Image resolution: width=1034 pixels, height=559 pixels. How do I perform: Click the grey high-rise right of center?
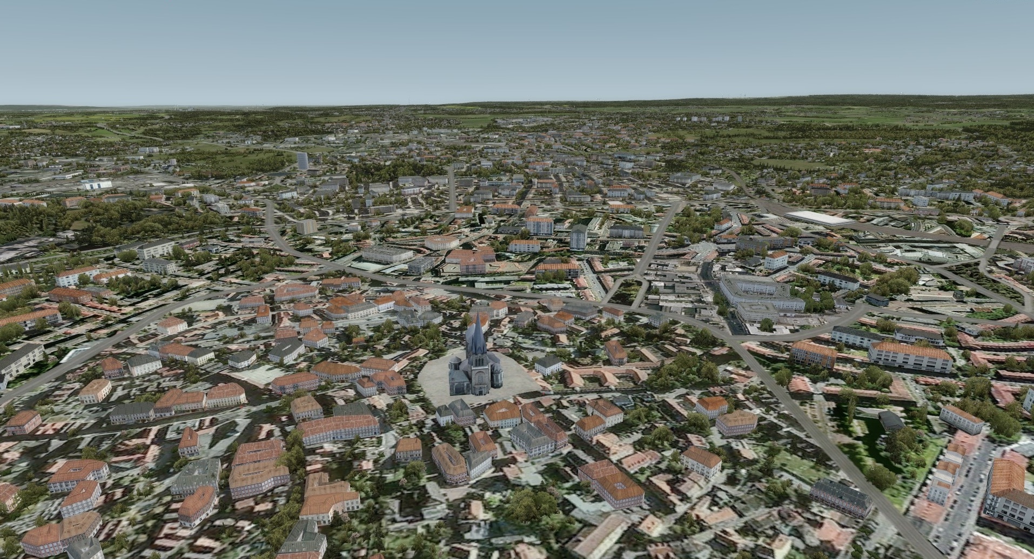(x=578, y=236)
